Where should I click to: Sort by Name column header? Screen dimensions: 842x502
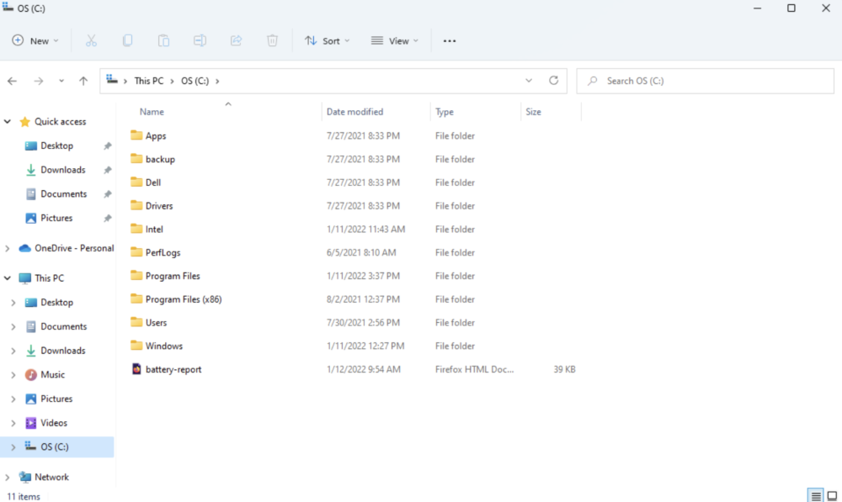152,112
